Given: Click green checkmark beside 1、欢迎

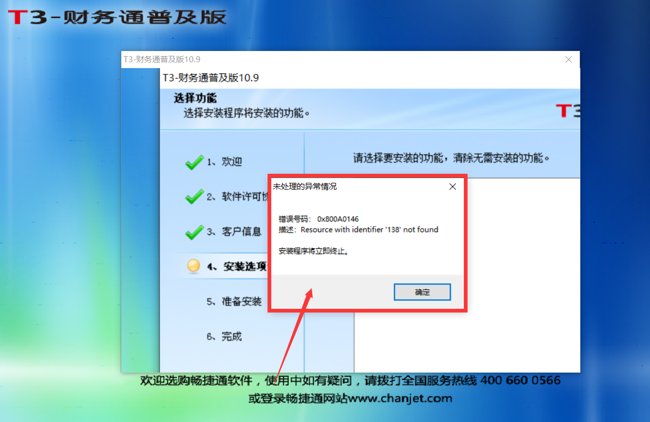Looking at the screenshot, I should click(x=194, y=162).
